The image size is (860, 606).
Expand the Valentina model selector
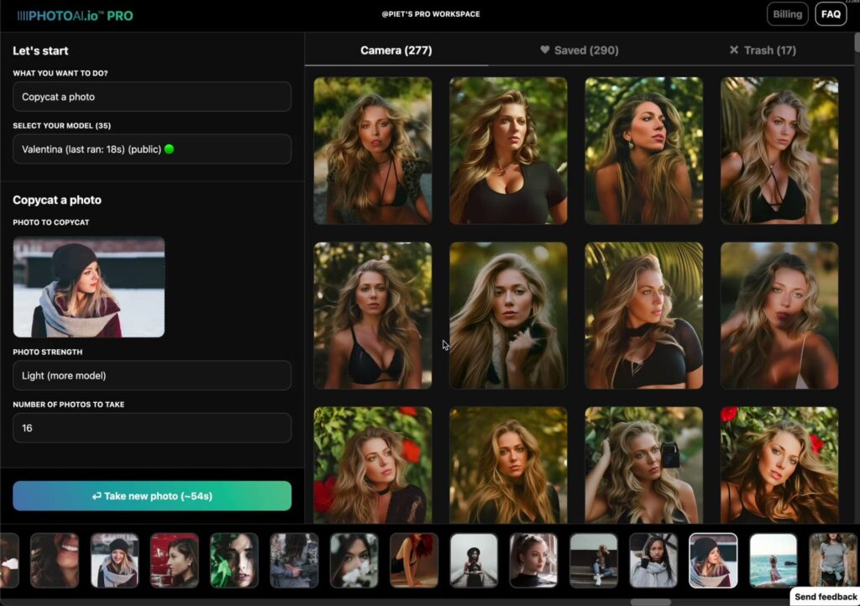pos(152,149)
